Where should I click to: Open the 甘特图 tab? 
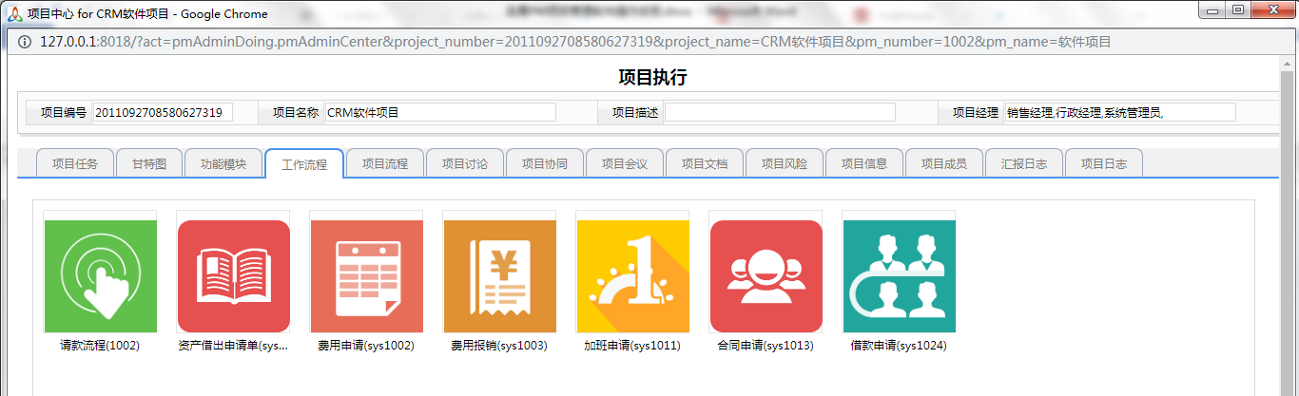click(x=148, y=163)
